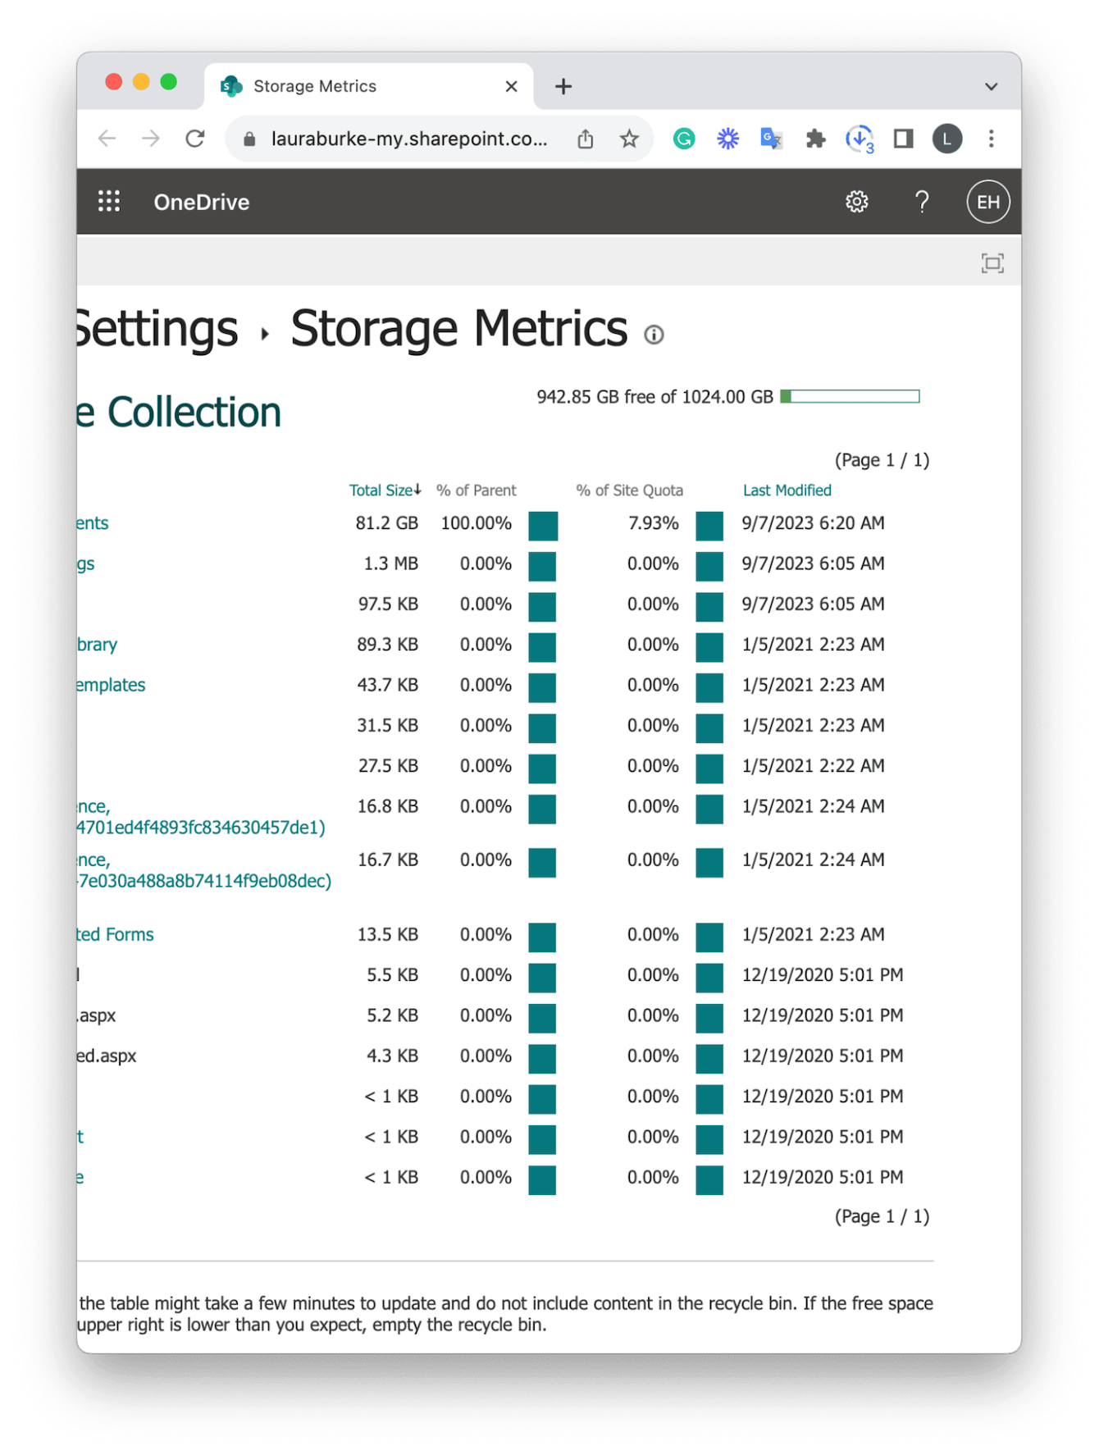The height and width of the screenshot is (1455, 1099).
Task: Open the OneDrive app launcher grid
Action: tap(109, 202)
